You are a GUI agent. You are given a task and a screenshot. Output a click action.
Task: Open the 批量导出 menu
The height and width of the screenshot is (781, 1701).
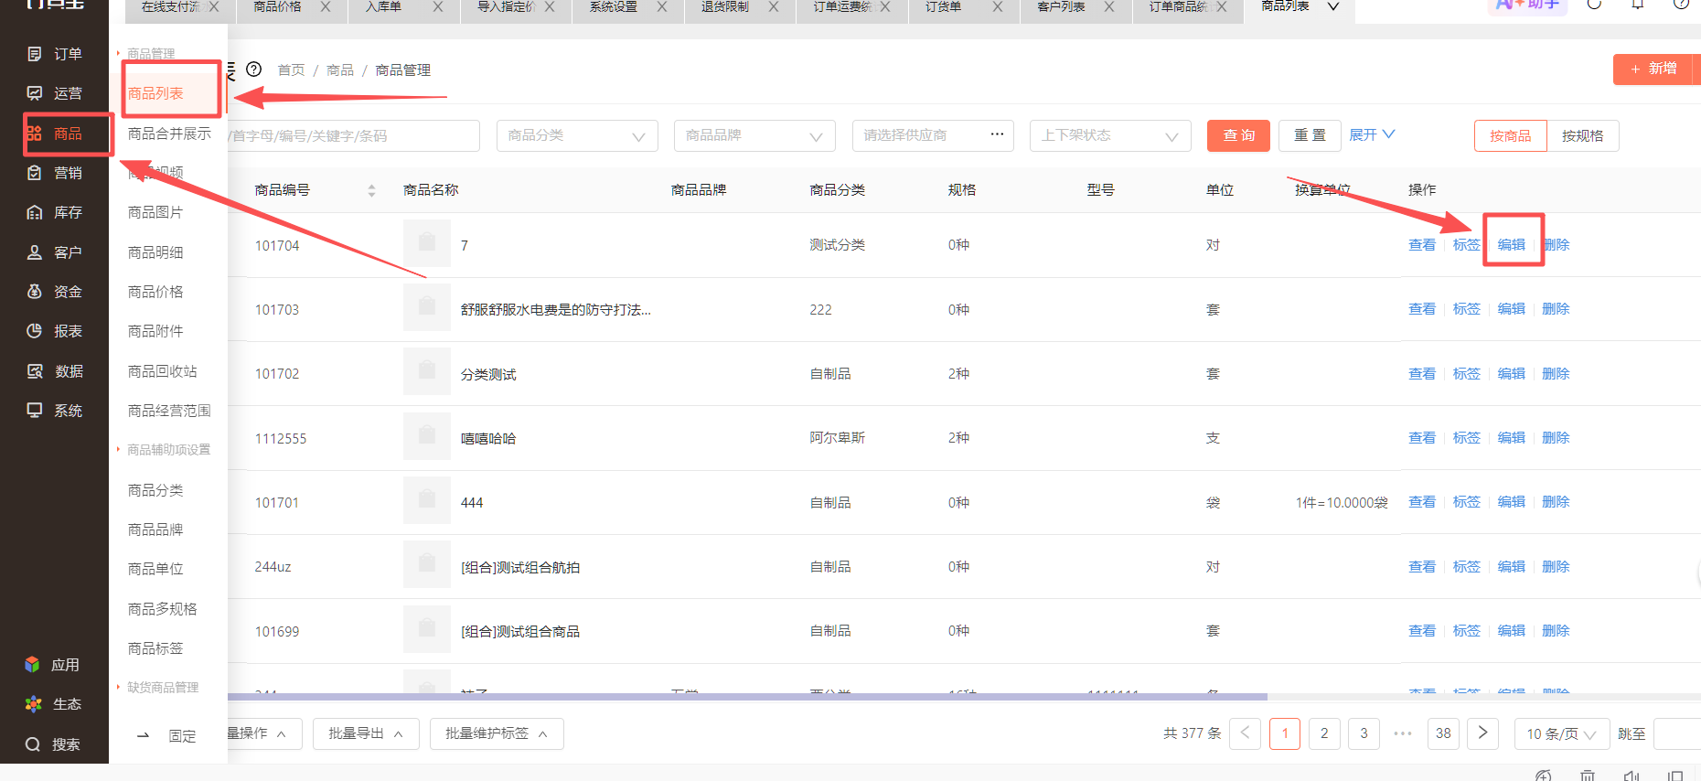366,733
